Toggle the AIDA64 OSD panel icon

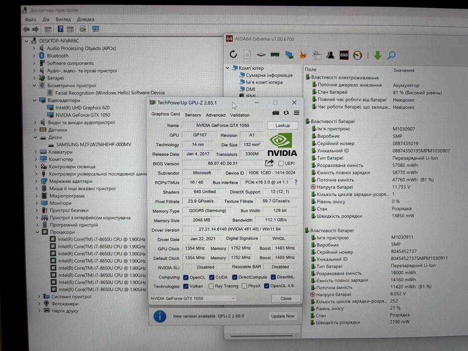(x=344, y=55)
